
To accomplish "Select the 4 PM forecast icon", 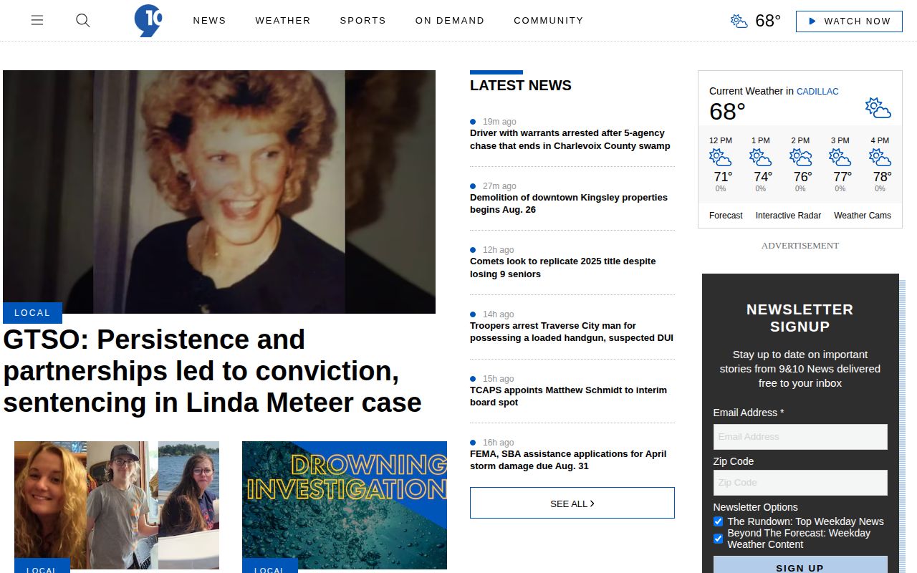I will [x=880, y=158].
